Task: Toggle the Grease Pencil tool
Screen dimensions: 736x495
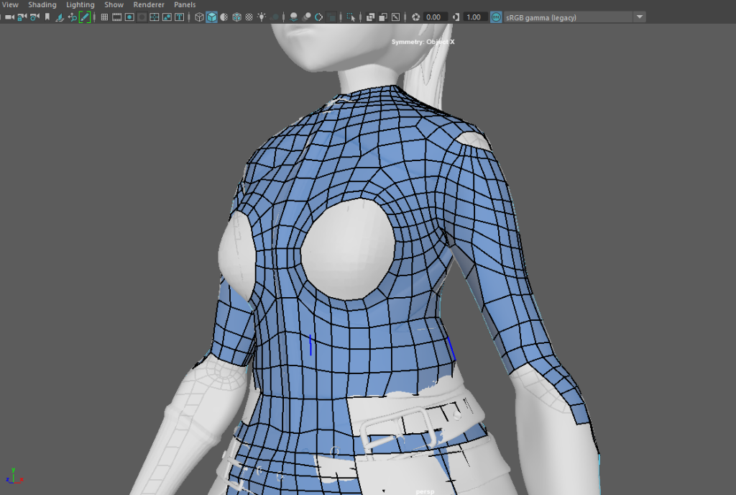Action: 85,17
